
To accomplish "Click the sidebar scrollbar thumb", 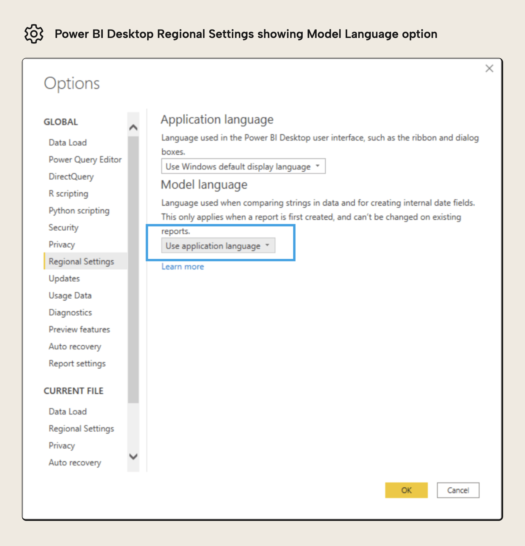I will tap(133, 270).
